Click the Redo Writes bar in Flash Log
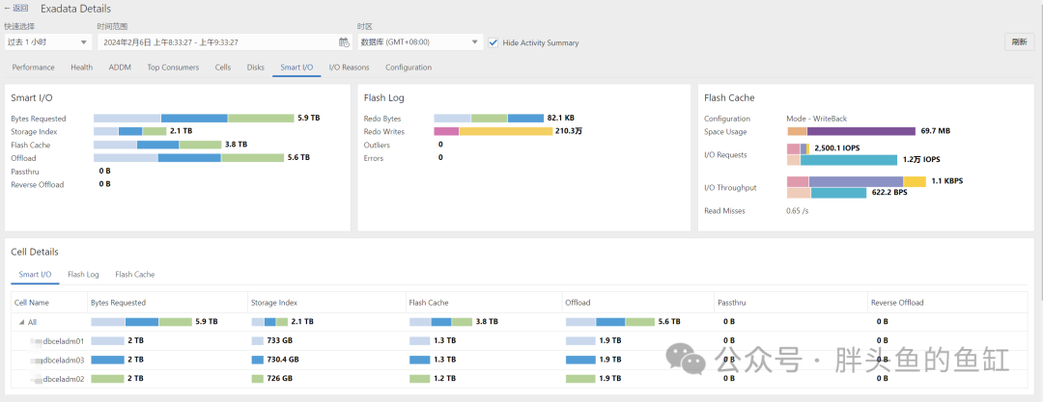 click(493, 131)
